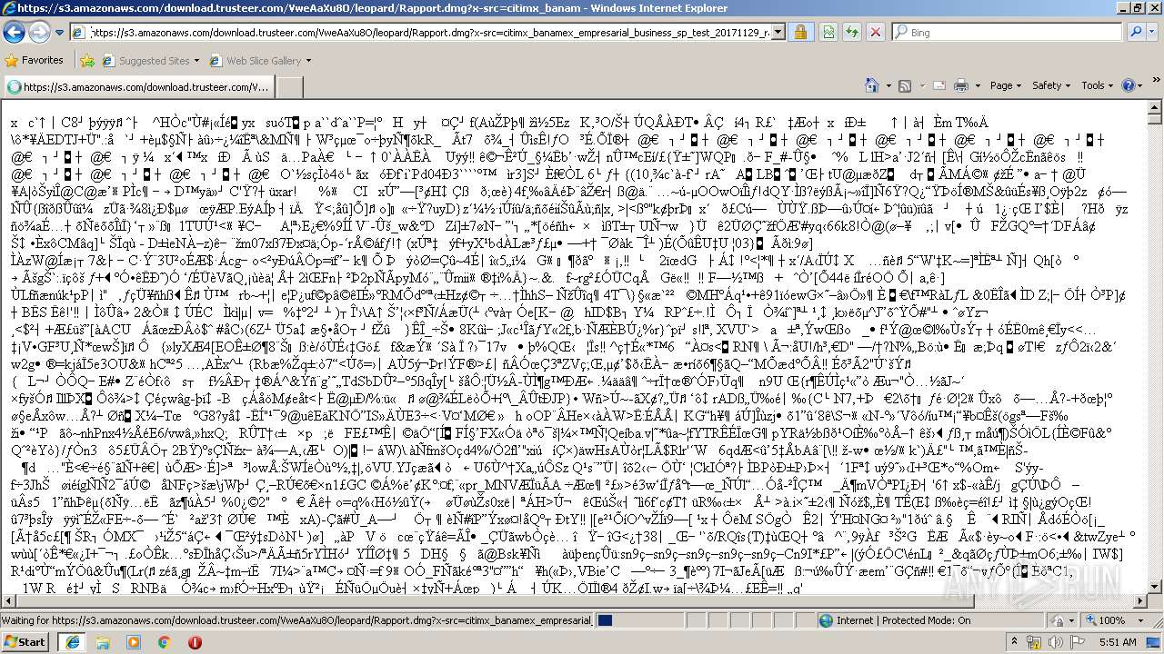Viewport: 1164px width, 654px height.
Task: Open the Page menu
Action: point(1006,85)
